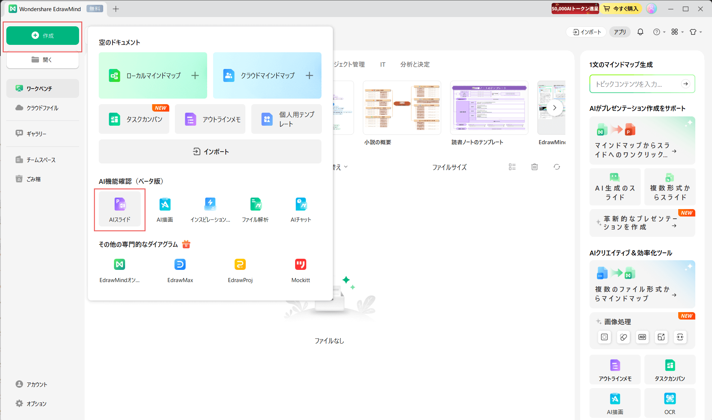
Task: Open the user profile avatar
Action: pos(651,9)
